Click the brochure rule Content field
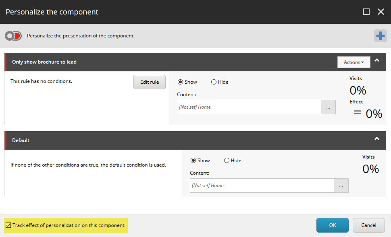The width and height of the screenshot is (391, 237). [x=249, y=107]
